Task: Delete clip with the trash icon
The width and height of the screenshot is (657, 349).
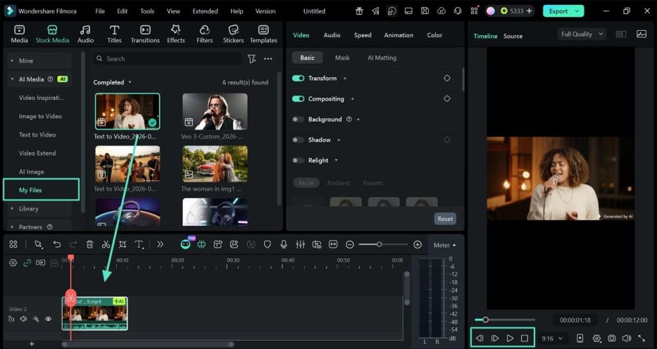Action: [90, 244]
